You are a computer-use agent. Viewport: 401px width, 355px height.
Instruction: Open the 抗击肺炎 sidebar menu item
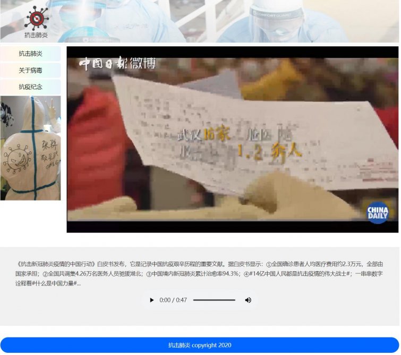[31, 54]
